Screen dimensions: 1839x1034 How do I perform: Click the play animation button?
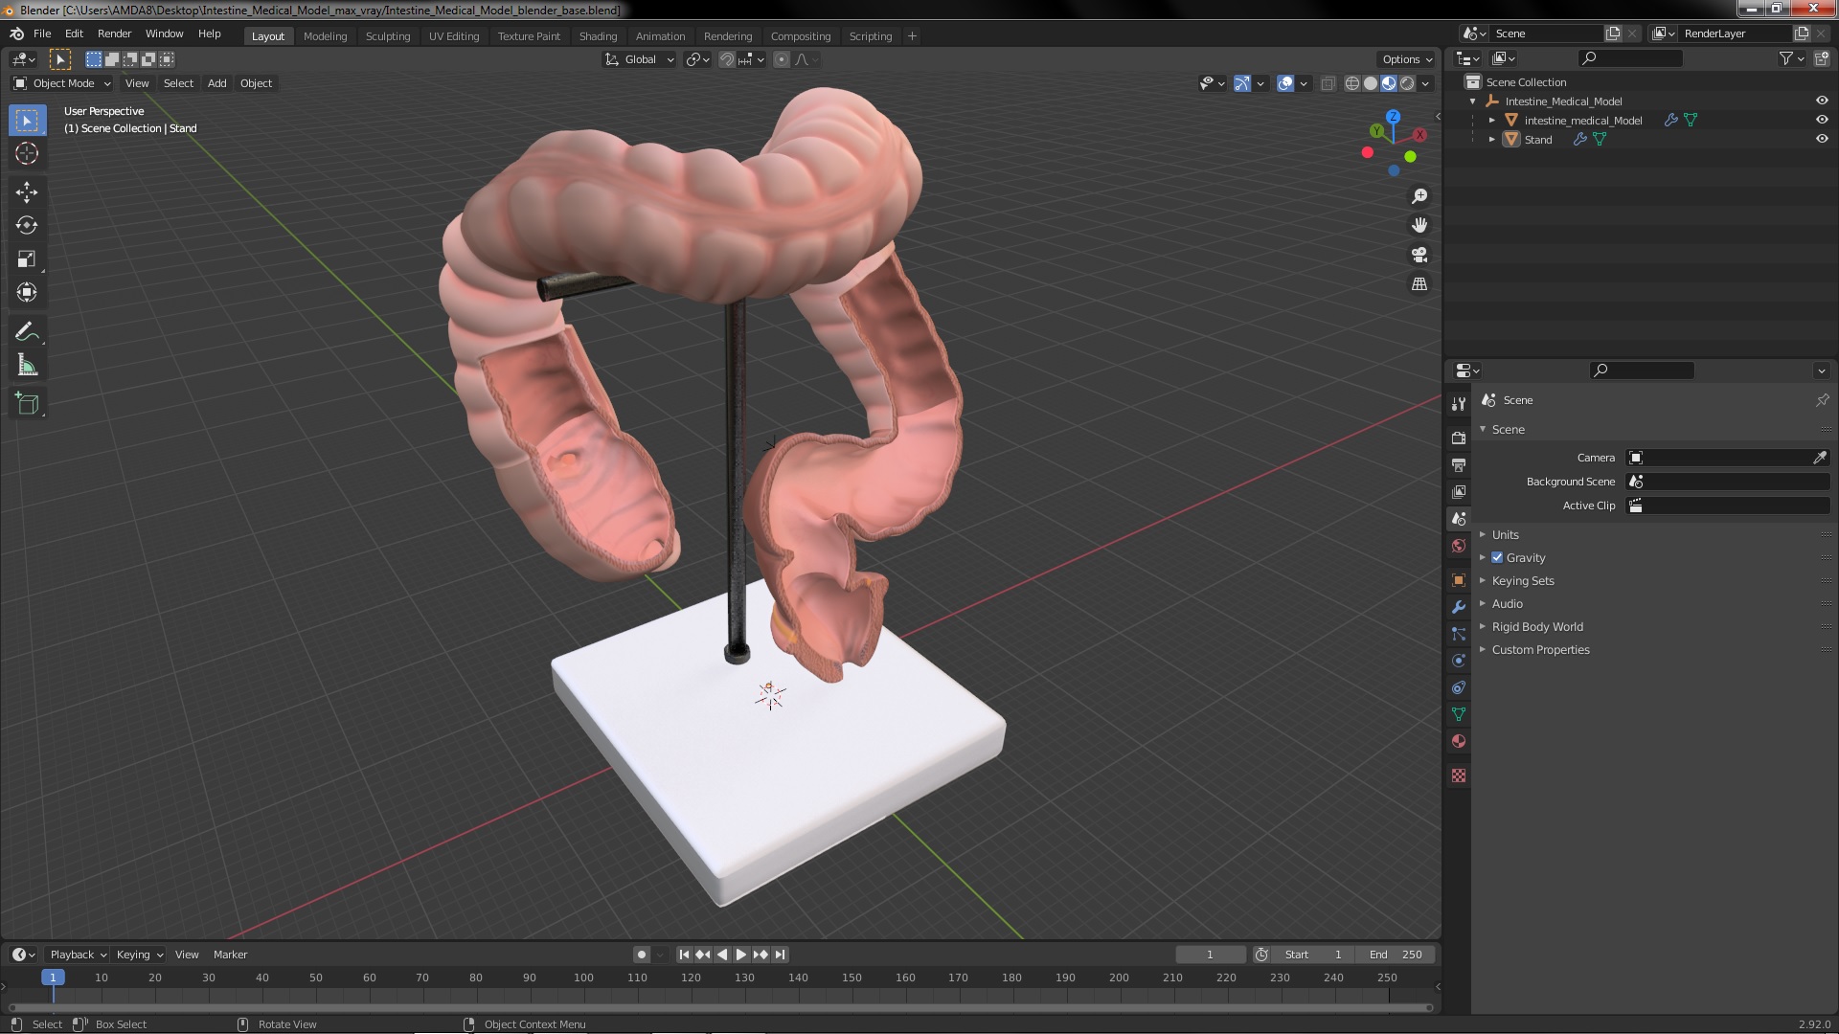pos(740,955)
